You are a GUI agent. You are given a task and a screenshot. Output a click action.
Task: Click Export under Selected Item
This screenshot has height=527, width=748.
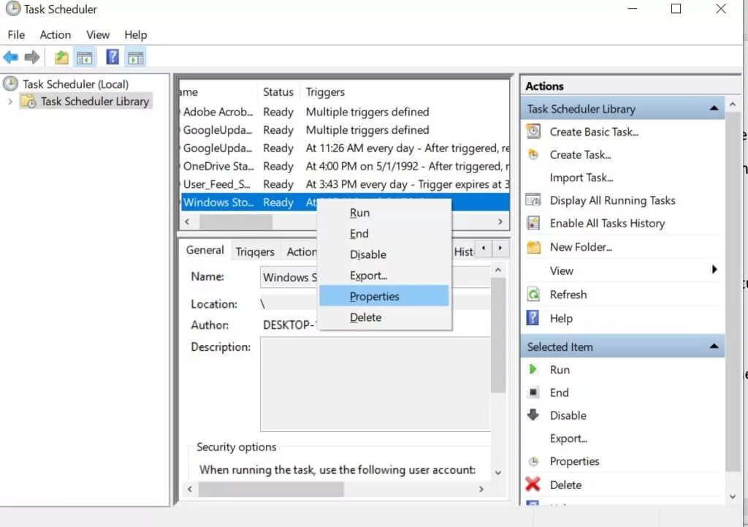point(568,438)
